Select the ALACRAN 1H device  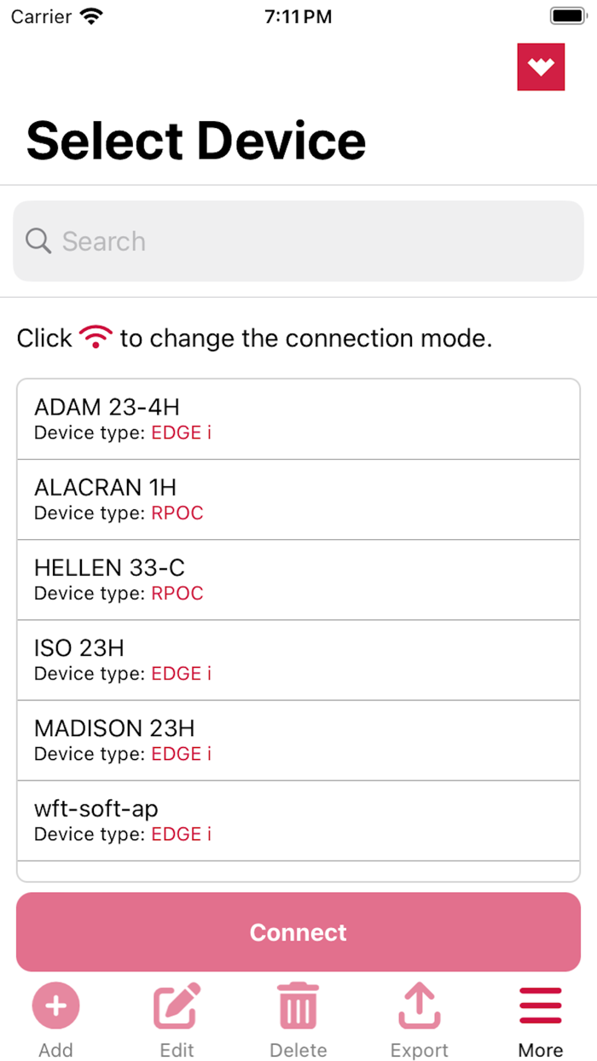[298, 498]
